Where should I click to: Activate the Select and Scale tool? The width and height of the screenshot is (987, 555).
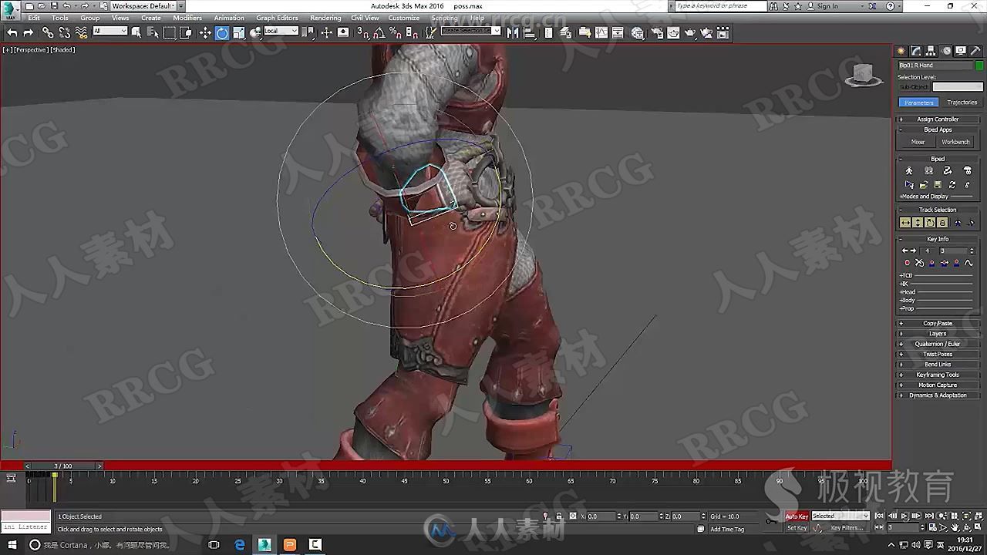coord(239,32)
